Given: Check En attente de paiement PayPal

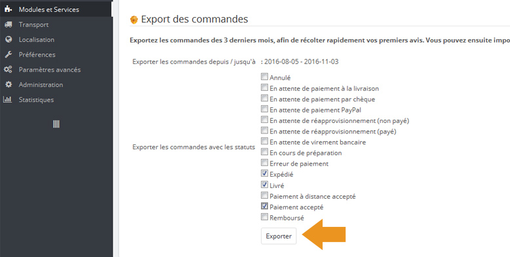Looking at the screenshot, I should [264, 109].
